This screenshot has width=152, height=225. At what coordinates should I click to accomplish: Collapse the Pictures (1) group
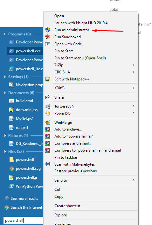(5, 135)
